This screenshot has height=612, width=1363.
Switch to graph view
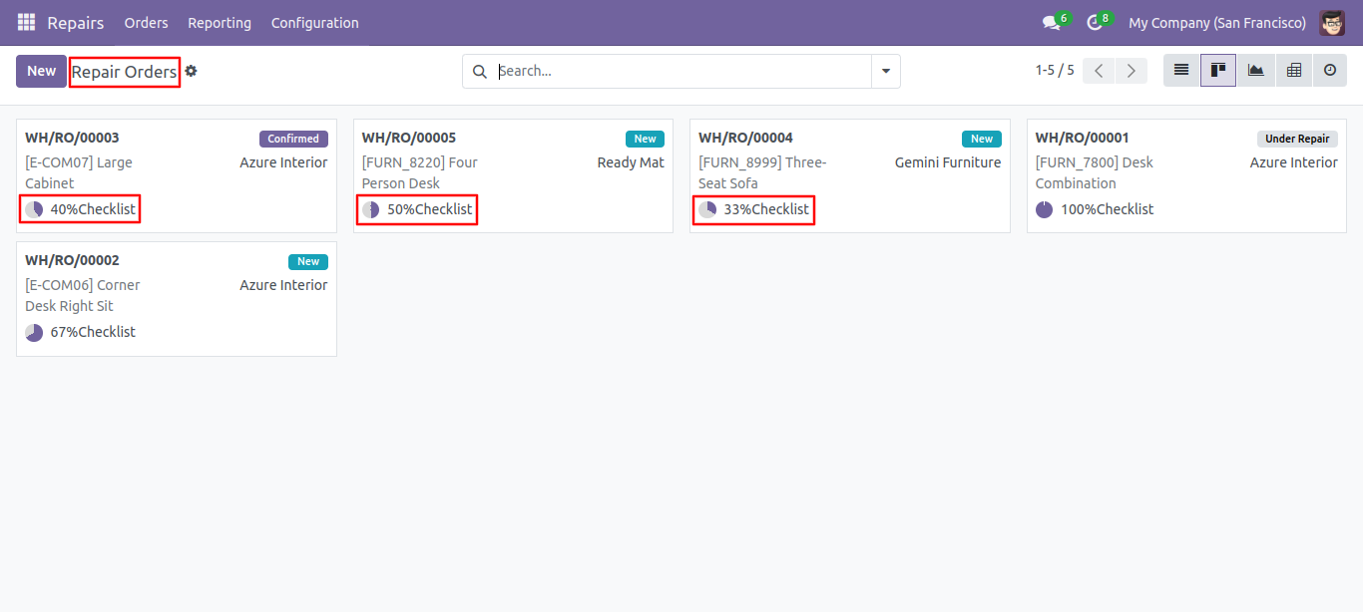coord(1255,71)
